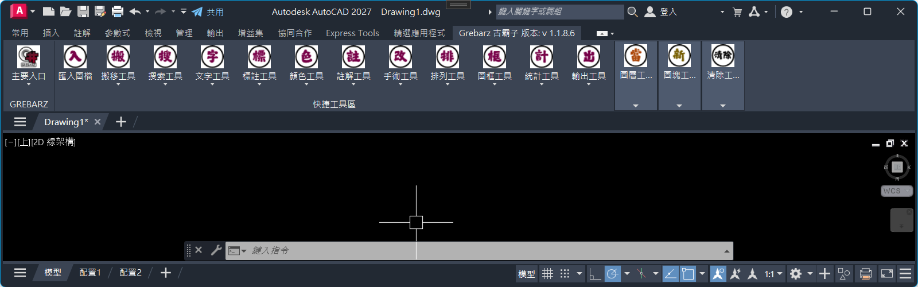The height and width of the screenshot is (287, 918).
Task: Expand the 清除工具 panel dropdown arrow
Action: 723,106
